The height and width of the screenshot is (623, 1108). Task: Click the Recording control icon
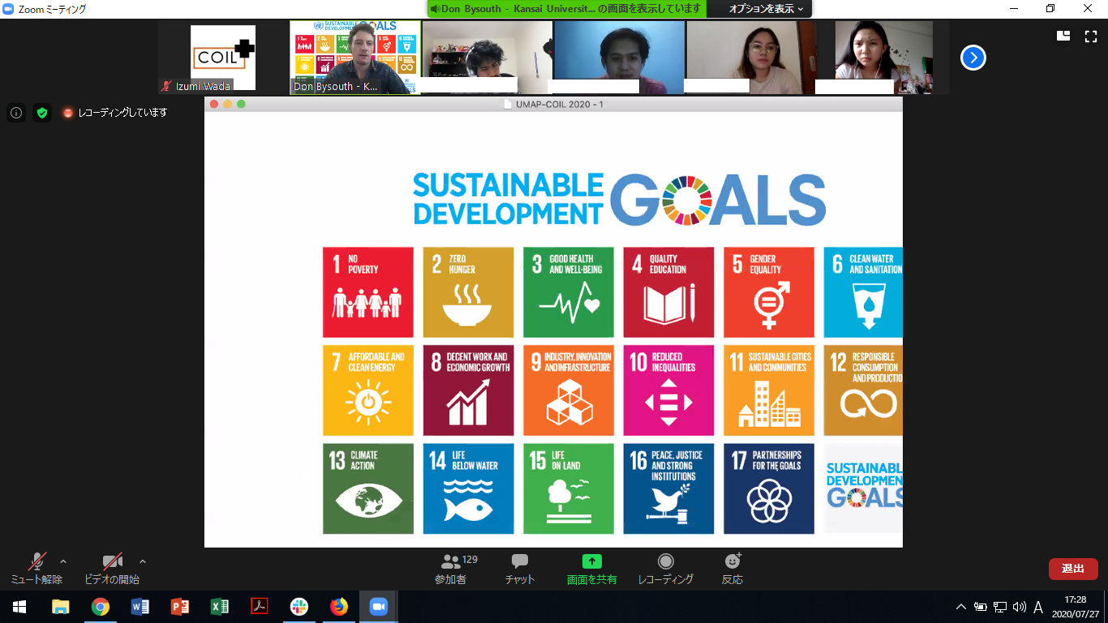point(665,562)
